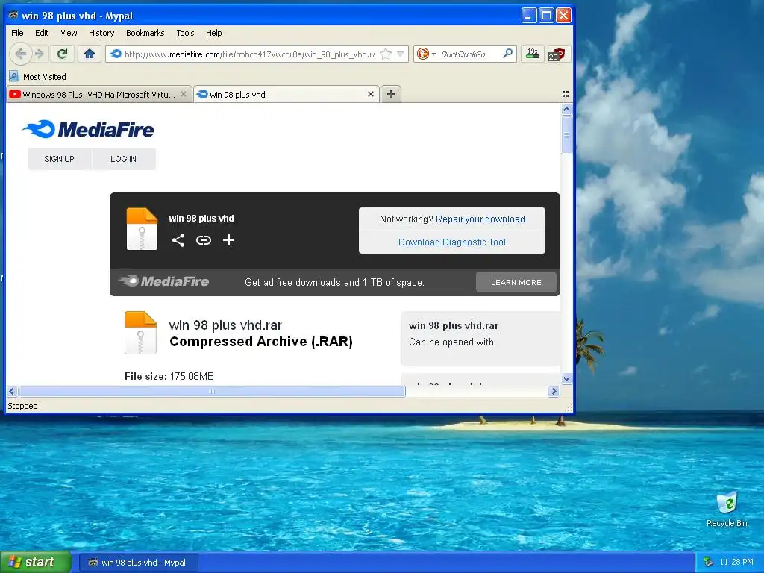This screenshot has width=764, height=573.
Task: Click the archive icon beside win 98 plus vhd.rar
Action: pyautogui.click(x=140, y=332)
